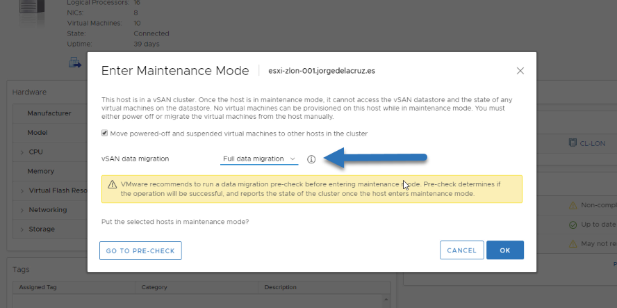This screenshot has height=308, width=617.
Task: Confirm maintenance mode with OK button
Action: click(x=505, y=250)
